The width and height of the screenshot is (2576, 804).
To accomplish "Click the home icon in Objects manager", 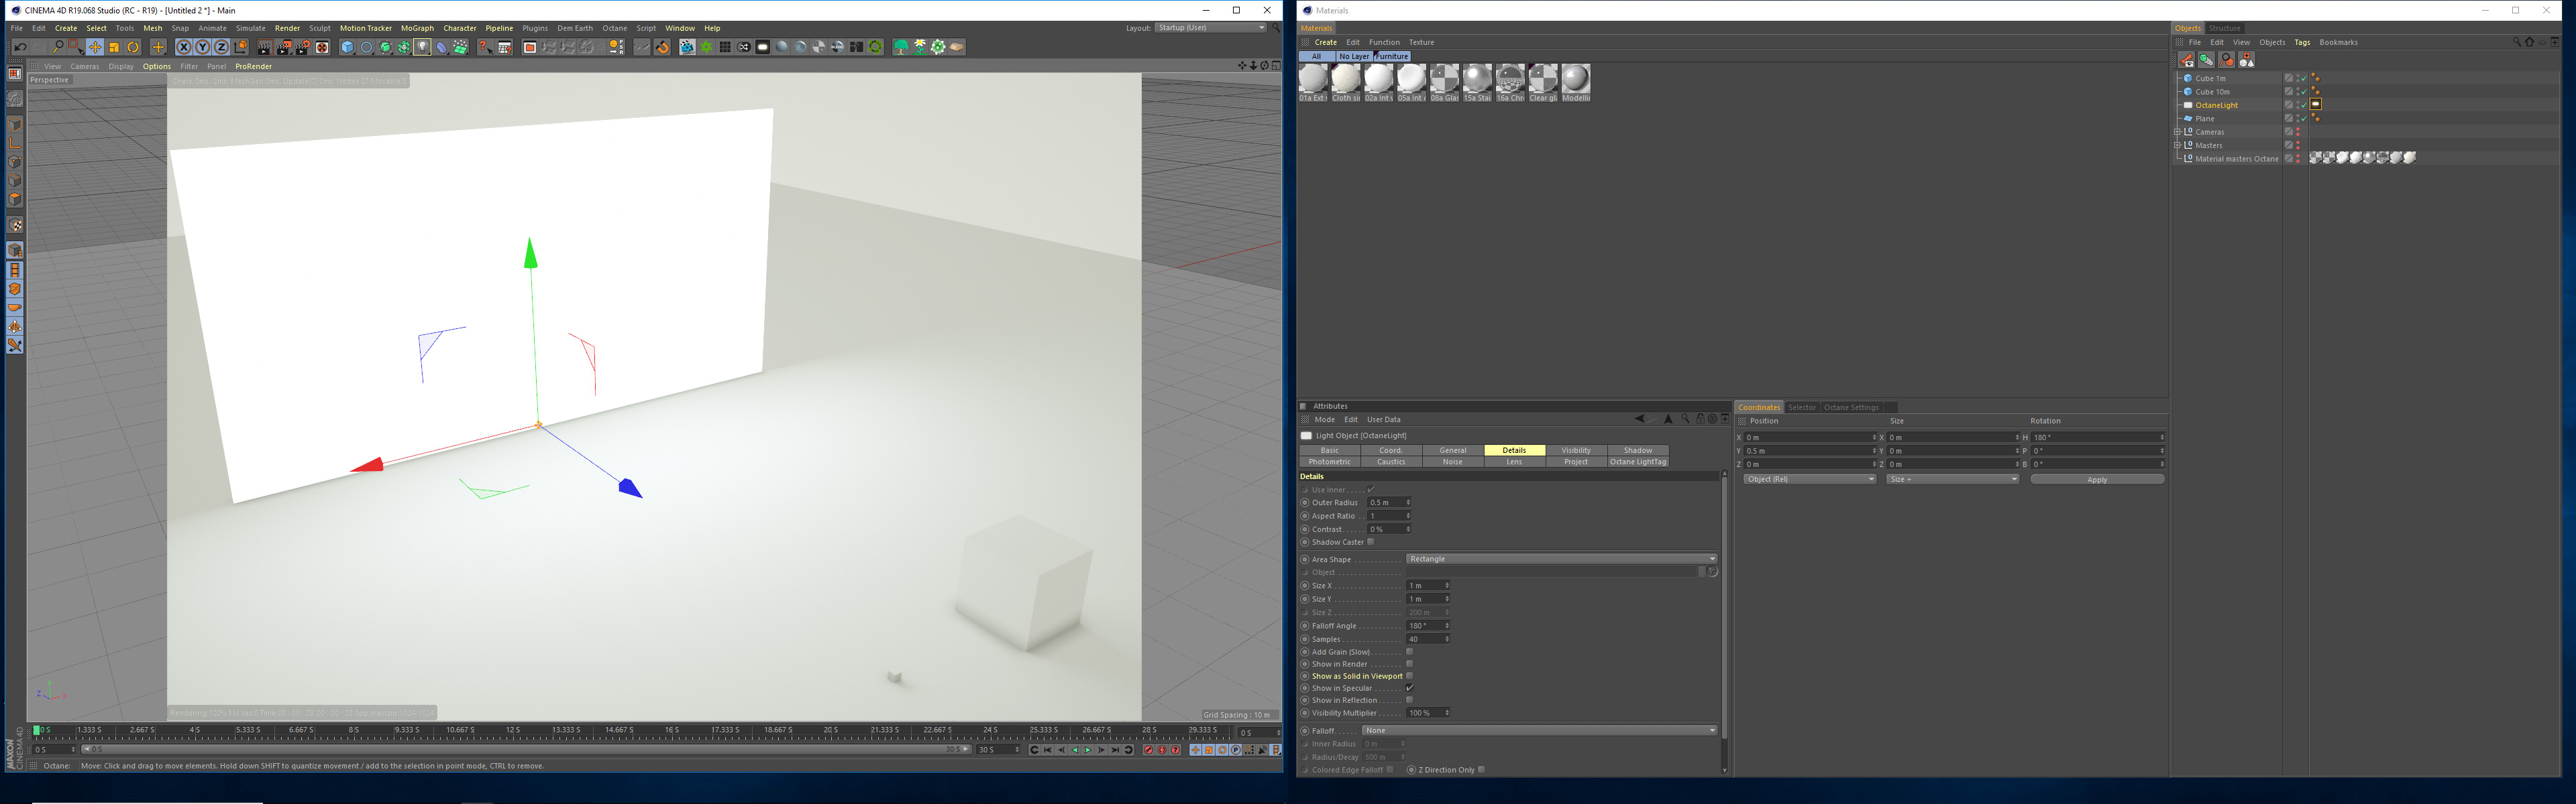I will click(2530, 42).
